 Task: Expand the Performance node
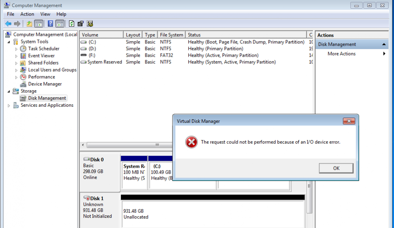(x=16, y=77)
